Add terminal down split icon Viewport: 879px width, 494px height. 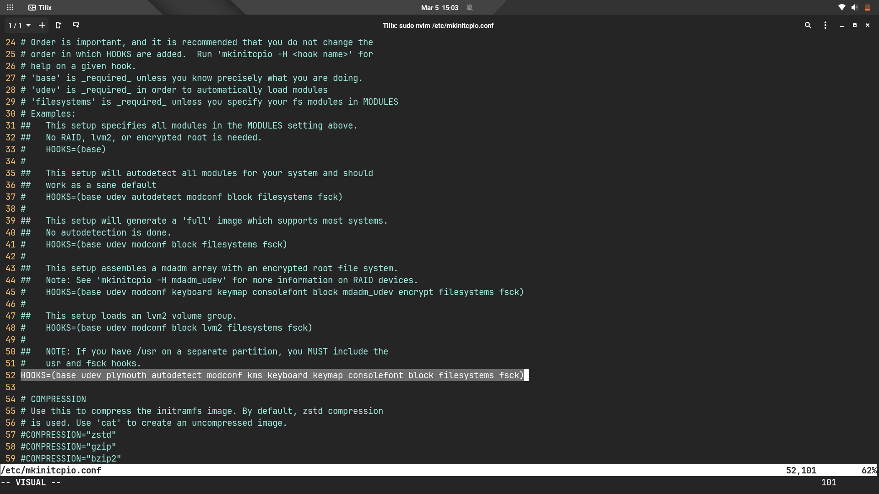(76, 25)
